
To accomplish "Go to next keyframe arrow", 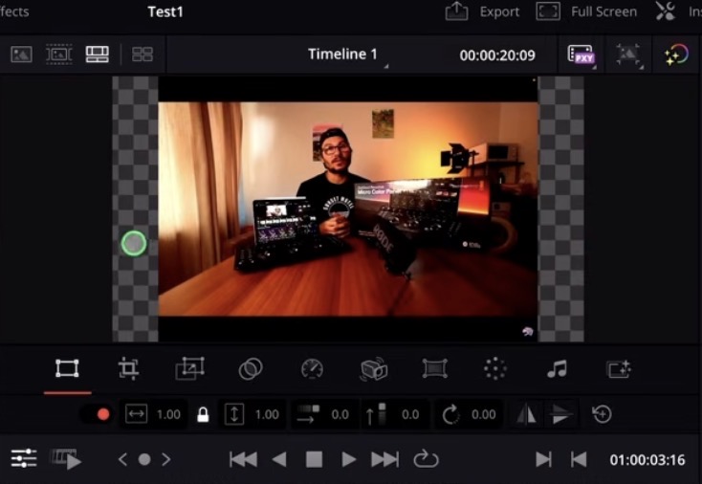I will [166, 459].
